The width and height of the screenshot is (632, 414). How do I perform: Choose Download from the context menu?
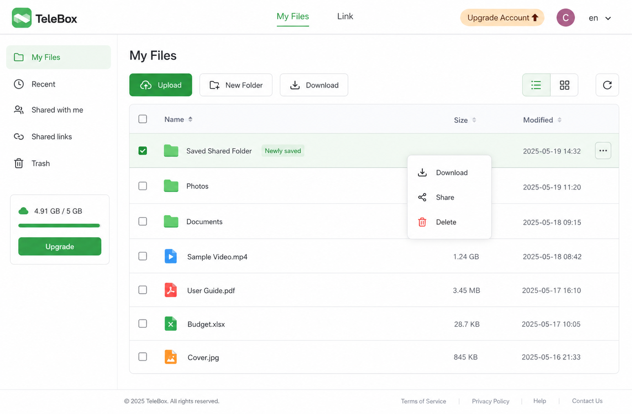449,172
